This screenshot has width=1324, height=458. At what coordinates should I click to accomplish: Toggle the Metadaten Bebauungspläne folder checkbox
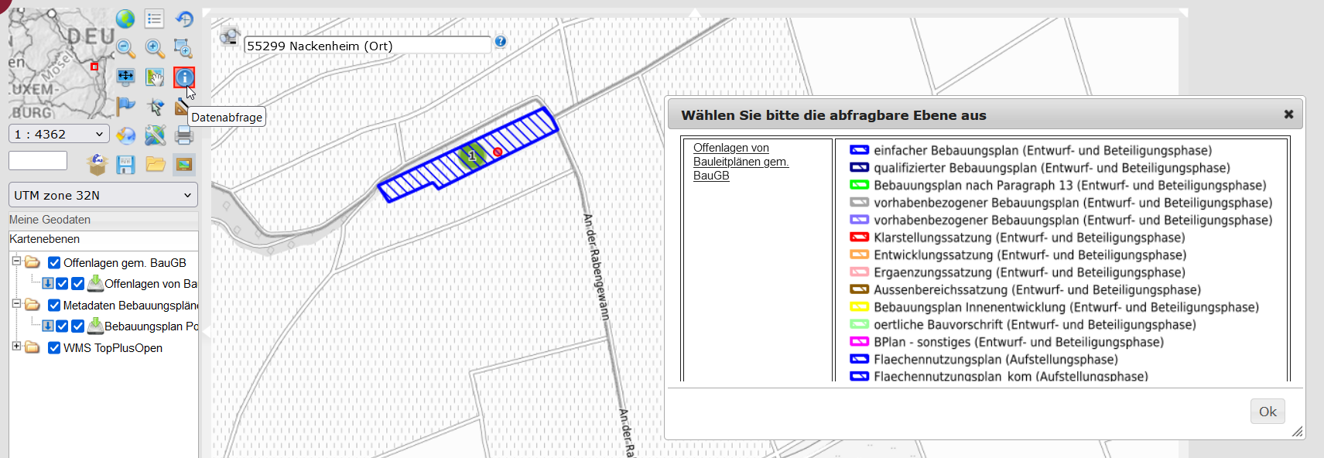point(54,306)
